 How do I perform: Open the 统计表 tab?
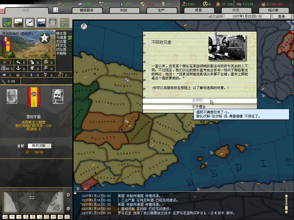click(x=273, y=10)
